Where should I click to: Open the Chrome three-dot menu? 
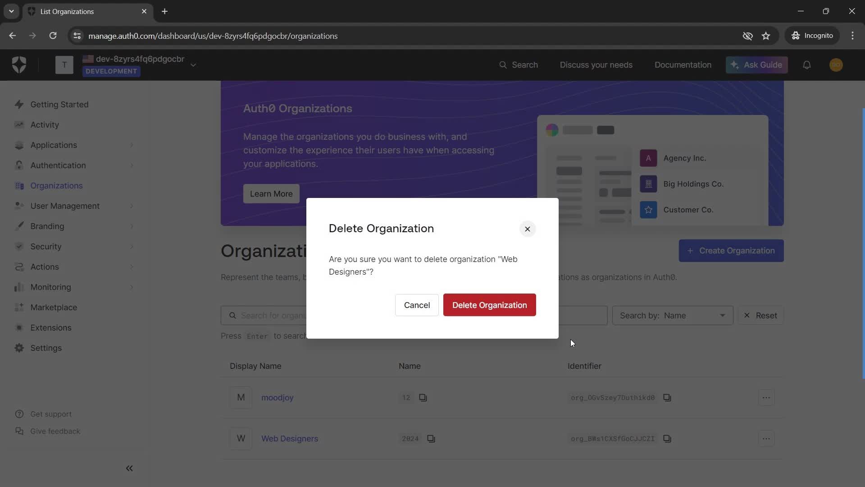[x=852, y=36]
